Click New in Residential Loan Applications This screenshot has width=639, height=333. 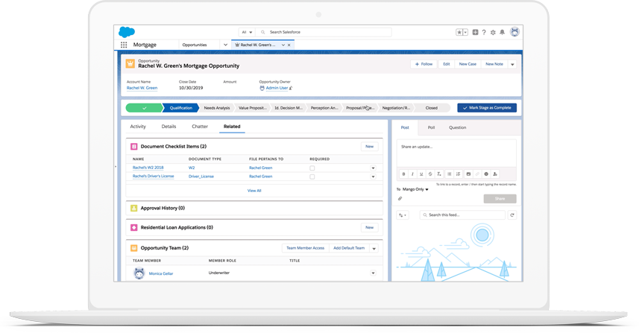click(370, 227)
